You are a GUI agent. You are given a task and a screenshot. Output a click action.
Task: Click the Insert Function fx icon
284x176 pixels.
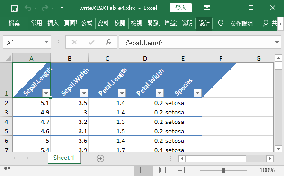tap(108, 42)
